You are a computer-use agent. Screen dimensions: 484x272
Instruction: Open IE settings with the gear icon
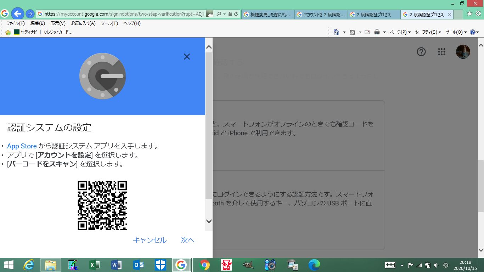click(478, 13)
